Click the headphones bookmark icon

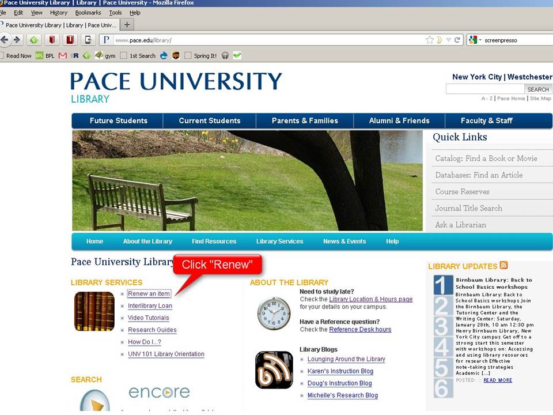tap(225, 56)
